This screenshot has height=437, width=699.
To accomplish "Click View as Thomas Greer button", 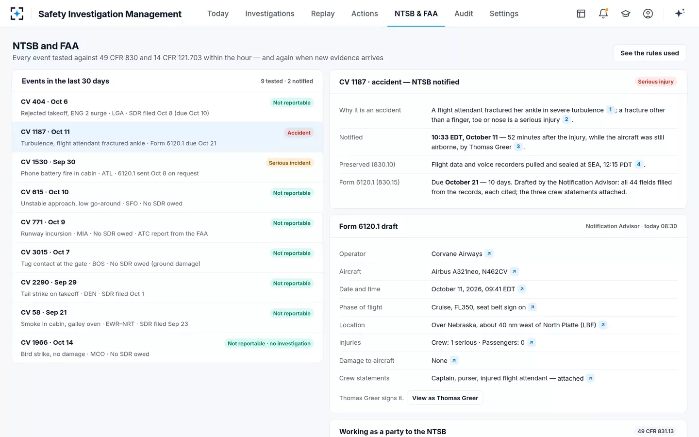I will coord(445,398).
